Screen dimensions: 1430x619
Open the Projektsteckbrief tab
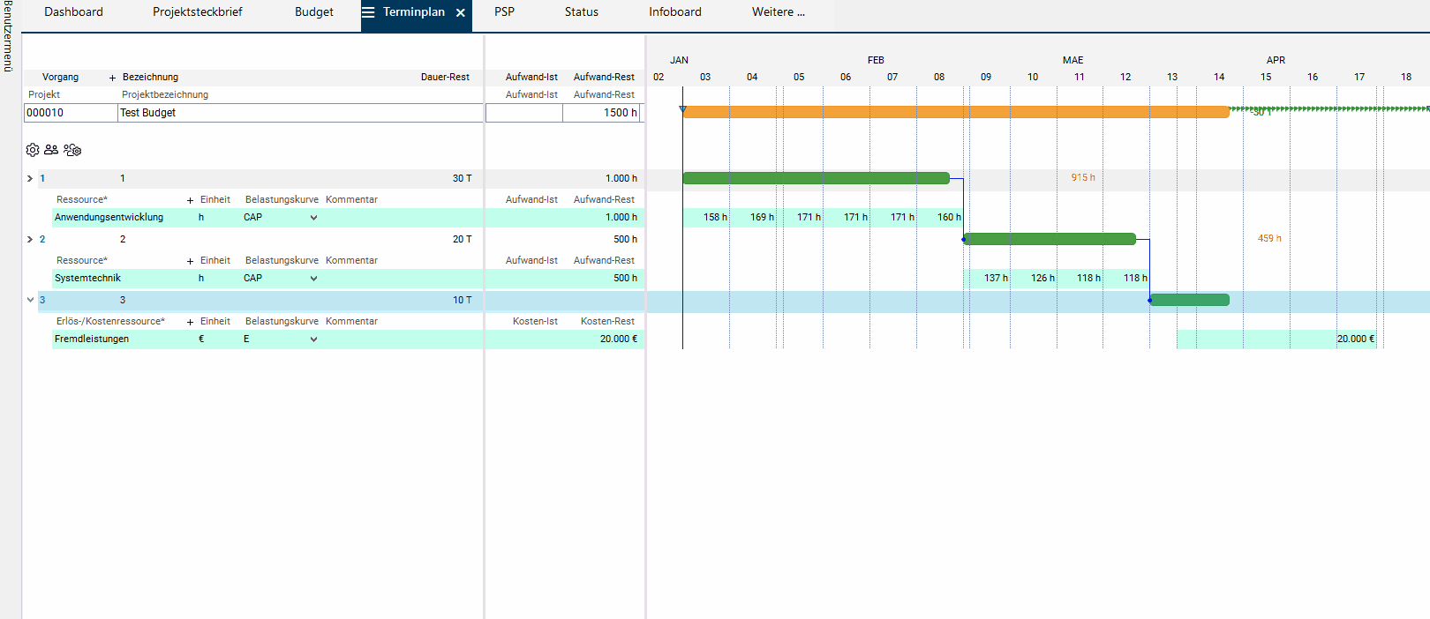tap(197, 12)
